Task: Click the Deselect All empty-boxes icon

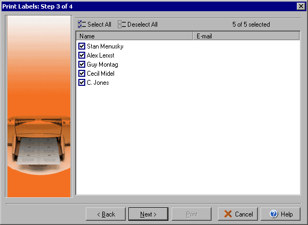Action: [x=121, y=24]
